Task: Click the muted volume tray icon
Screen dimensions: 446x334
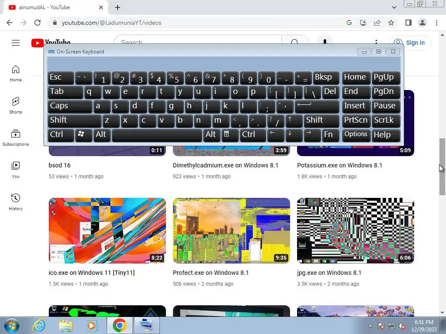Action: [x=402, y=326]
